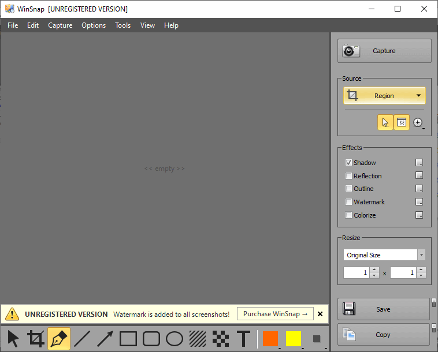This screenshot has height=352, width=438.
Task: Click the Save options side handle
Action: (434, 302)
